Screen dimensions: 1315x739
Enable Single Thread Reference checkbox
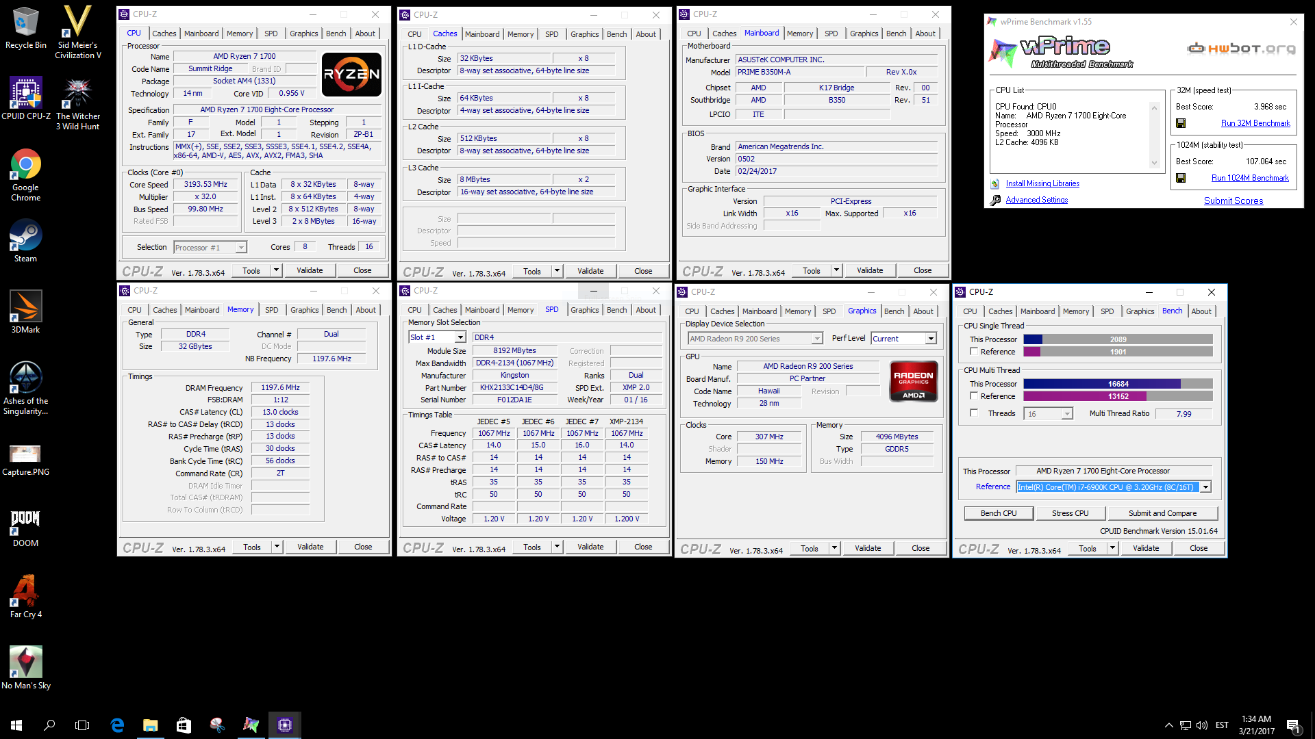974,352
